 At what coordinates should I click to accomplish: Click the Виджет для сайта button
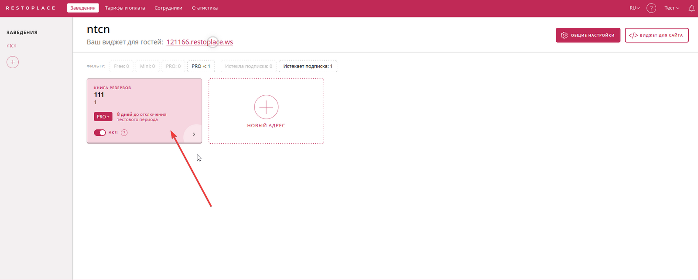tap(656, 35)
